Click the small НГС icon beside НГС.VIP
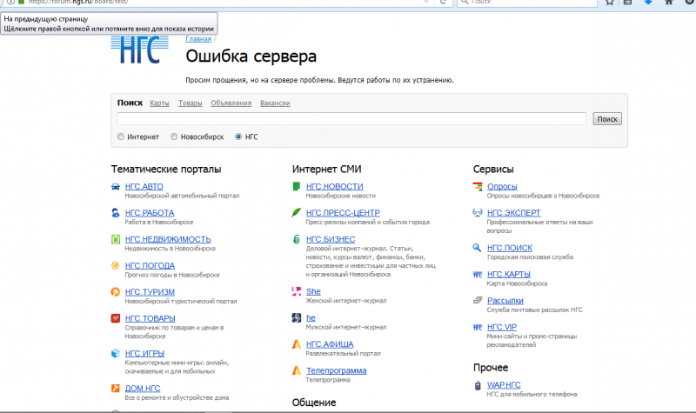Screen dimensions: 696x413 point(477,328)
